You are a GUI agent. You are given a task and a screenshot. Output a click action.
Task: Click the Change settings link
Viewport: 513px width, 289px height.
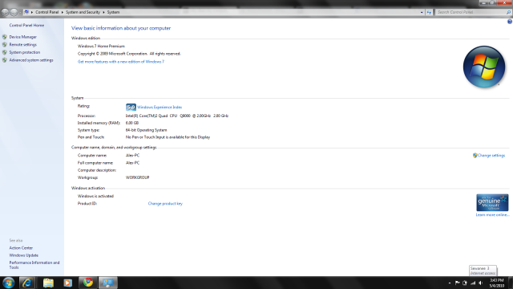[491, 155]
